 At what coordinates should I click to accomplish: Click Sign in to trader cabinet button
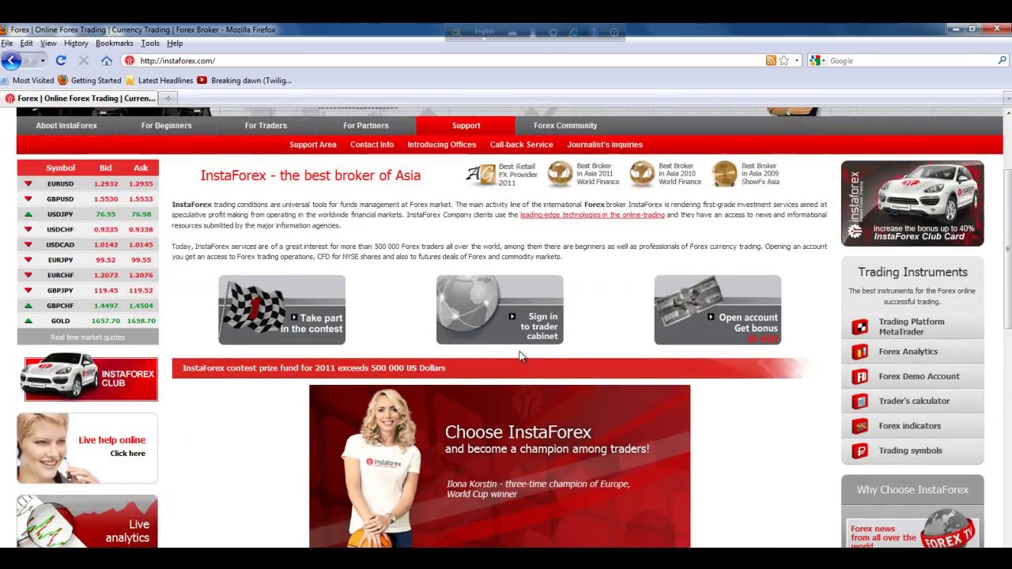500,310
